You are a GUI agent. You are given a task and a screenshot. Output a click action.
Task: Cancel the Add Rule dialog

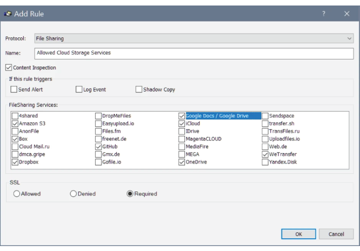[336, 234]
